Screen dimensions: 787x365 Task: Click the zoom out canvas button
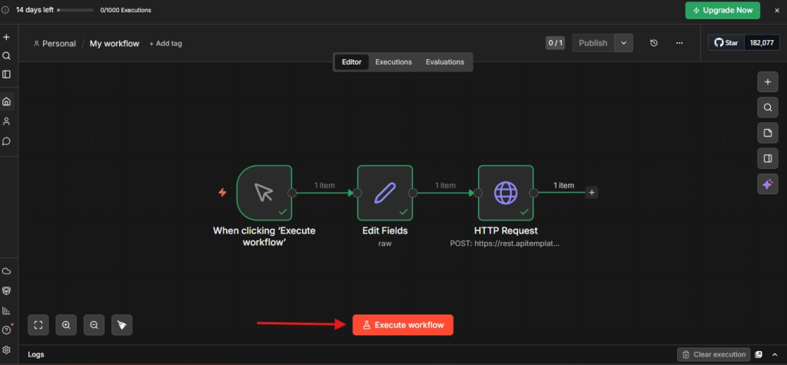(x=94, y=325)
